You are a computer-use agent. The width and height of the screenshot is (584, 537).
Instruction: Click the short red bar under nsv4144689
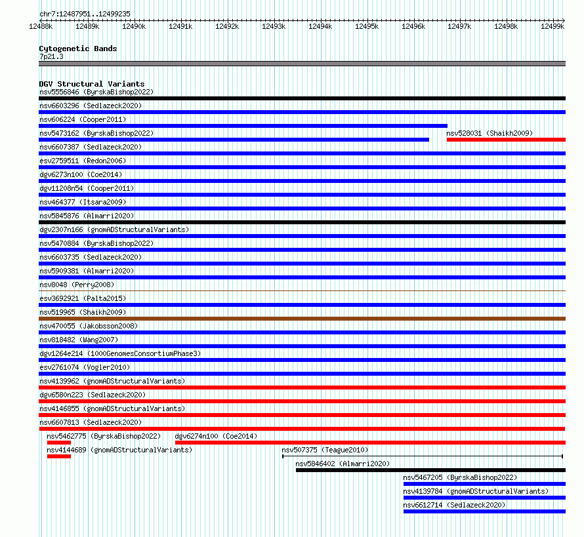click(59, 456)
